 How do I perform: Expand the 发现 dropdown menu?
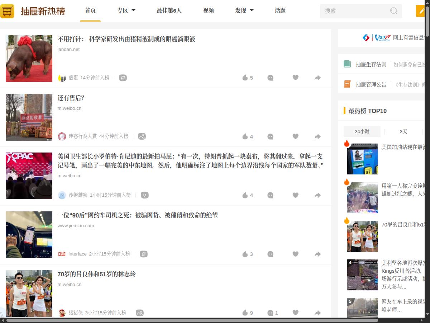pyautogui.click(x=244, y=11)
